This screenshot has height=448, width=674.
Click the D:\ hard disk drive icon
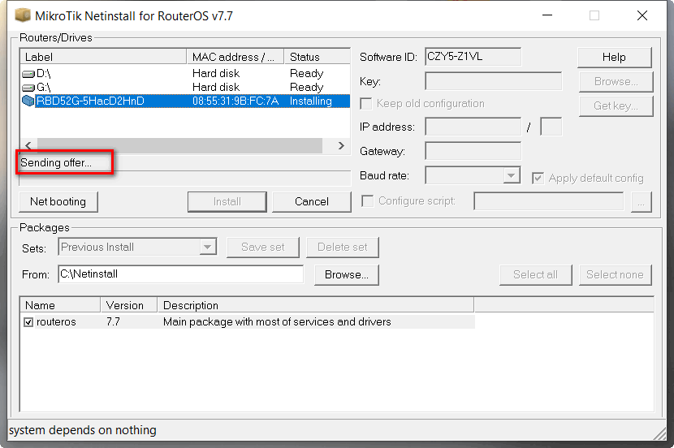28,74
